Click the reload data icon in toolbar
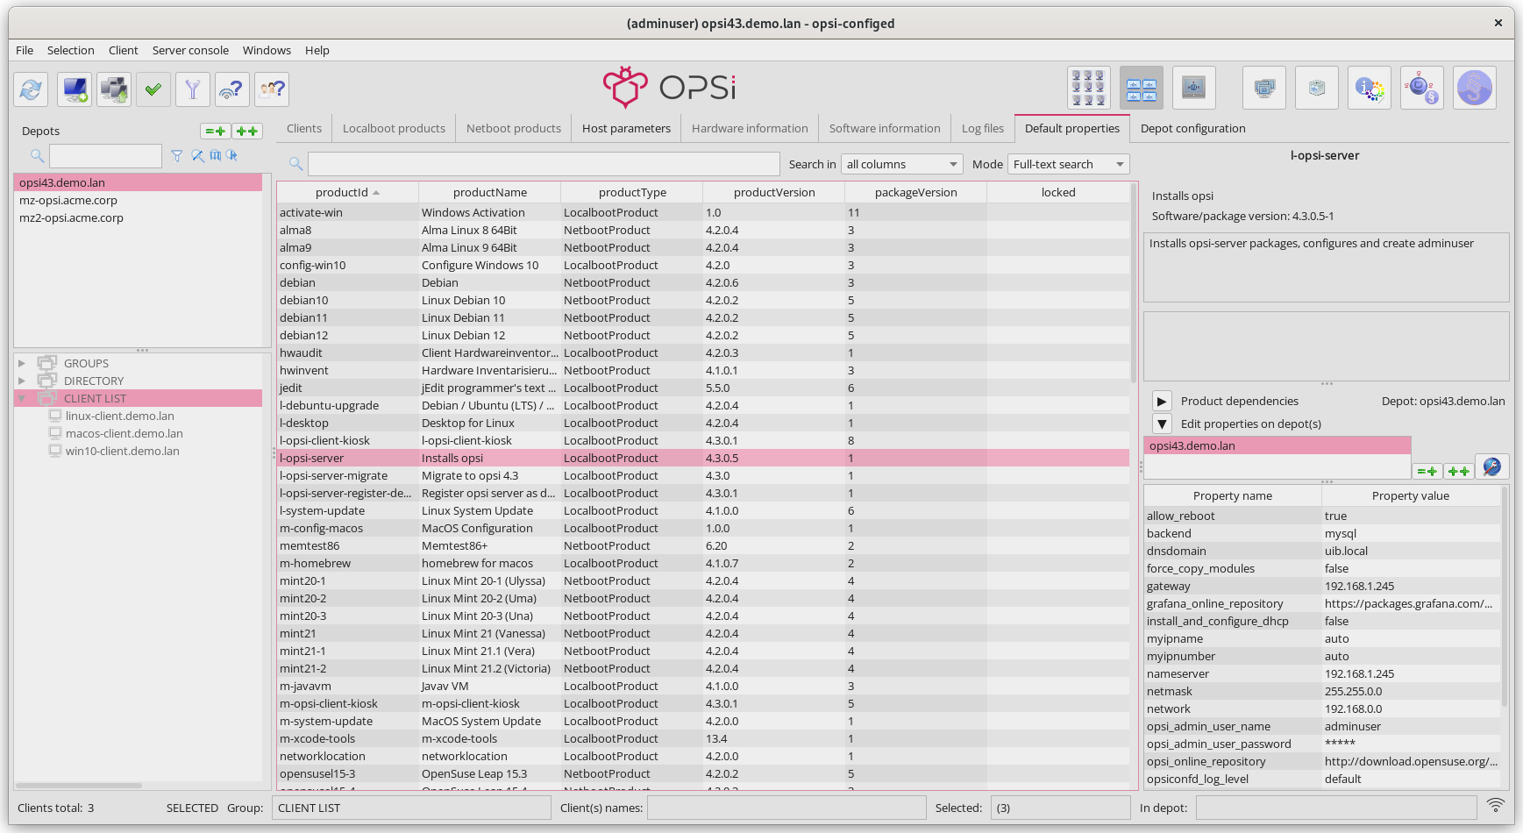Screen dimensions: 1523x833 31,89
